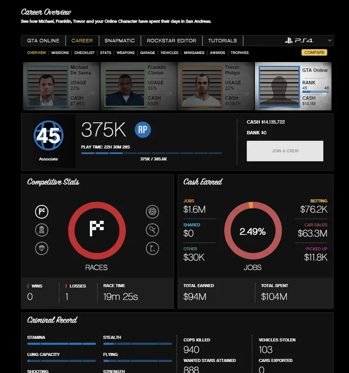Select the Michael De Santa character card
Screen dimensions: 349x373
pyautogui.click(x=62, y=86)
